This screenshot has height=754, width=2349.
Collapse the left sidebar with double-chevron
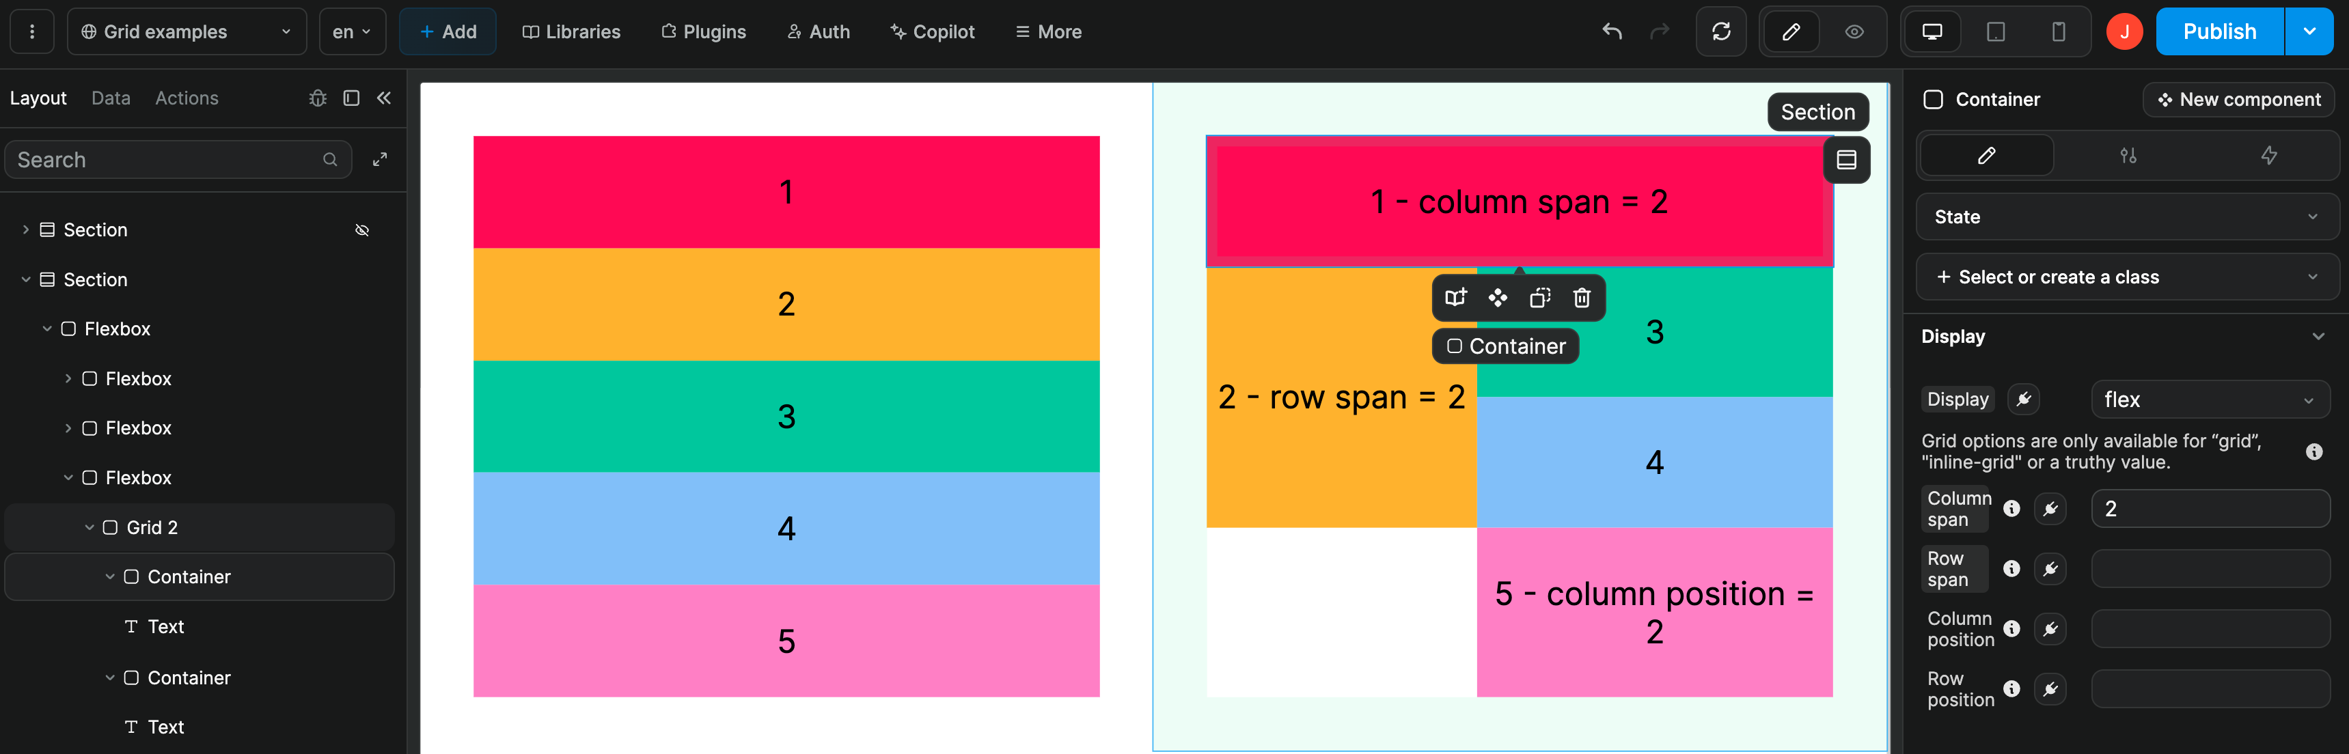click(x=384, y=98)
